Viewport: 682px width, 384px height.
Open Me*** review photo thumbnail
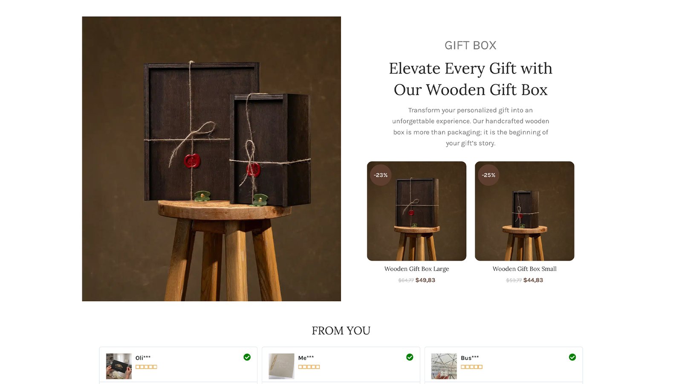281,366
